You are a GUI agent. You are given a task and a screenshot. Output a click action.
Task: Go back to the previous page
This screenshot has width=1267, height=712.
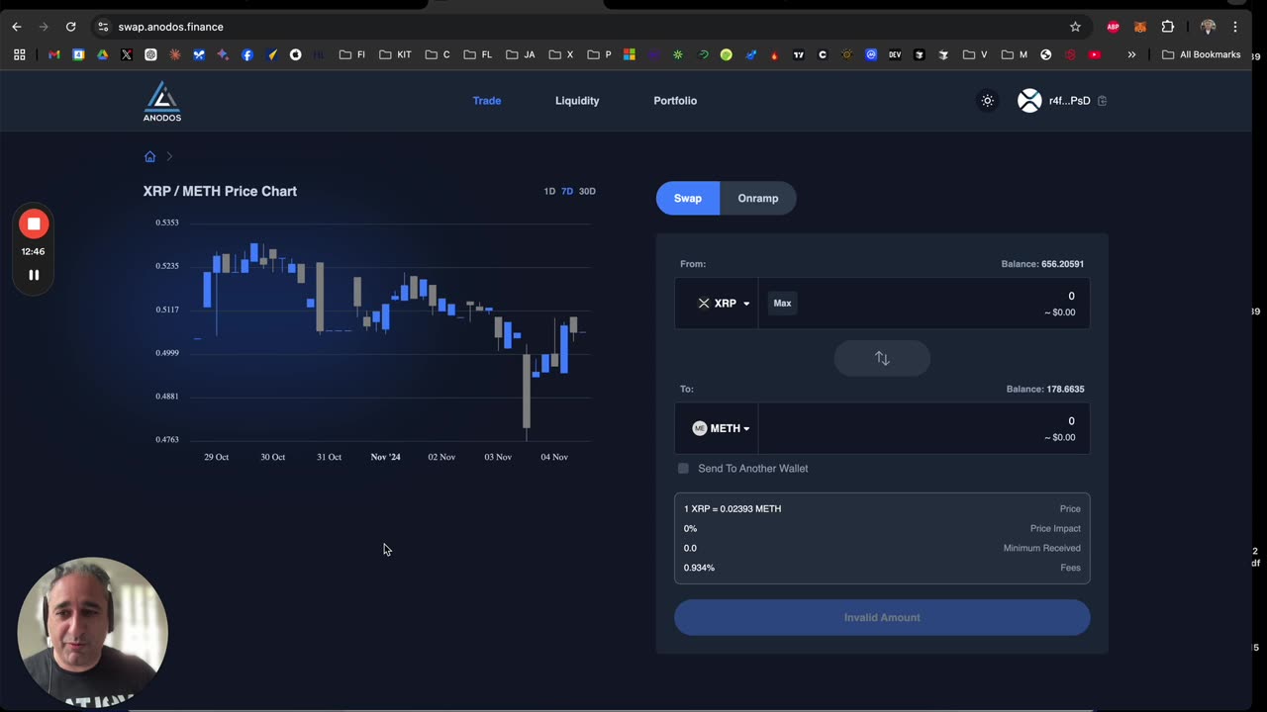click(17, 27)
